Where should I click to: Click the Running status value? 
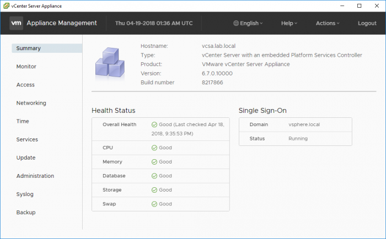tap(298, 139)
